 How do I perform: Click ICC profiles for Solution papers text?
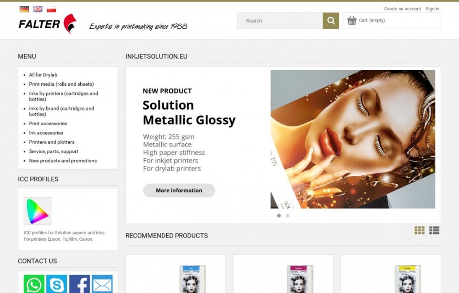[x=65, y=236]
